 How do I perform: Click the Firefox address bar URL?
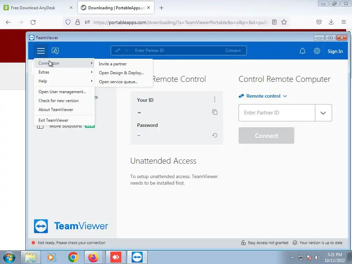click(x=181, y=22)
